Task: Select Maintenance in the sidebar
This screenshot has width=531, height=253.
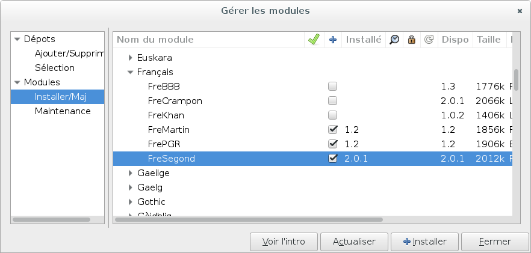Action: [x=63, y=111]
